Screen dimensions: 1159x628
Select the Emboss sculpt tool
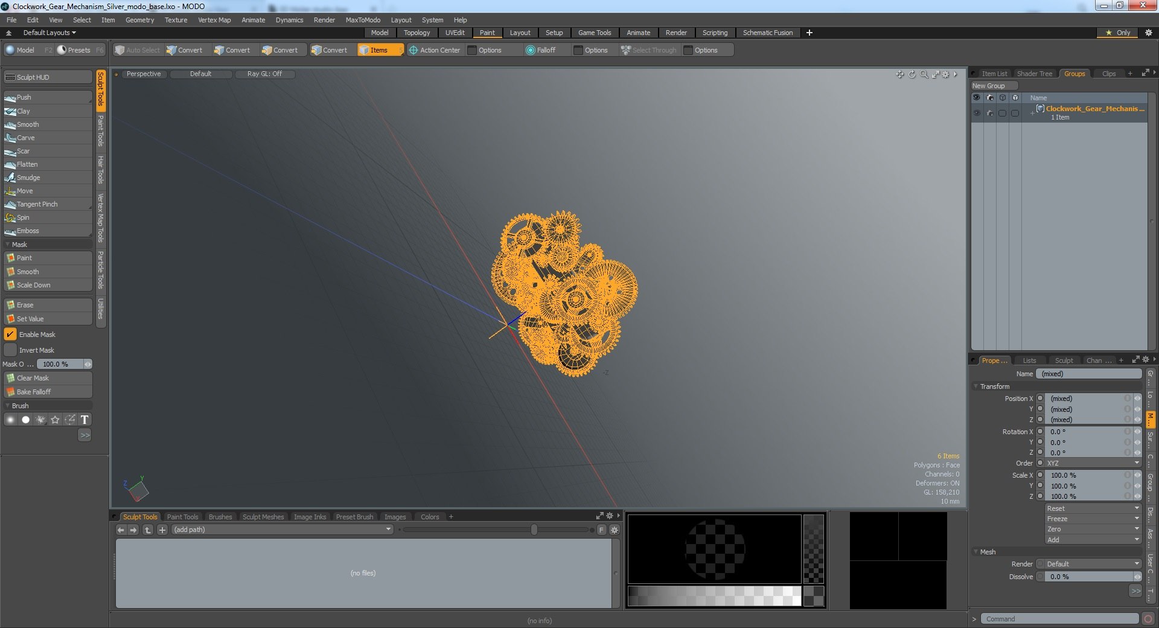coord(48,231)
